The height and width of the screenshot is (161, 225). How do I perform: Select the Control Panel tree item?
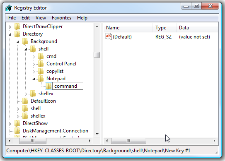tap(61, 64)
